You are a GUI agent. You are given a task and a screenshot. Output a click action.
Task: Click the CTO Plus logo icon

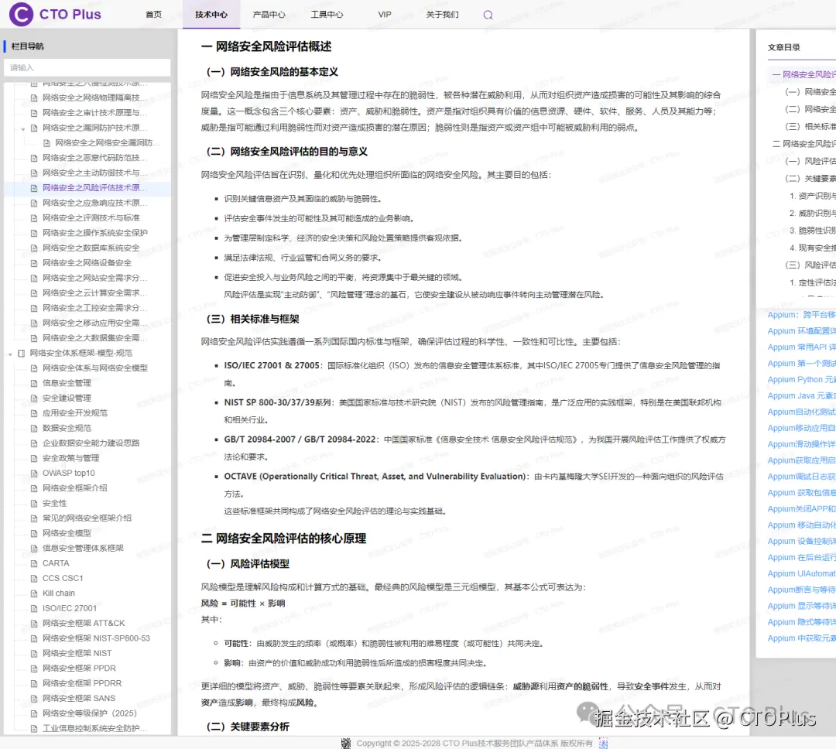pos(22,15)
